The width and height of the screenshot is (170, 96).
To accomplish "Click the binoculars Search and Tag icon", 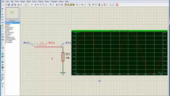I will 93,5.
